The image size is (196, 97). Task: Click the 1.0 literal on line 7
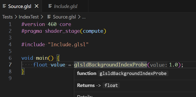[x=174, y=65]
